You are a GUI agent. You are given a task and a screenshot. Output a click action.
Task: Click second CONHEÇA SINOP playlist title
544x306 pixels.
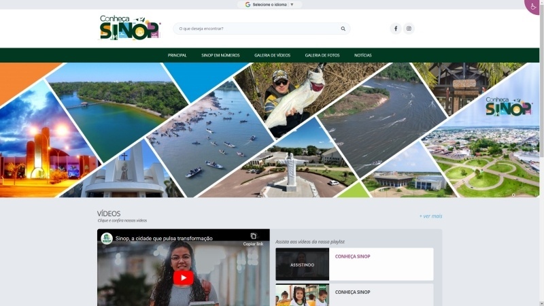point(352,292)
